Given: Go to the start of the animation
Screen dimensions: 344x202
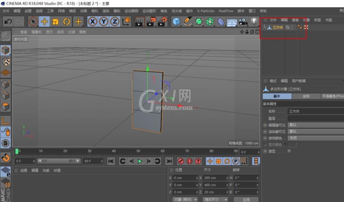Looking at the screenshot, I should 111,161.
